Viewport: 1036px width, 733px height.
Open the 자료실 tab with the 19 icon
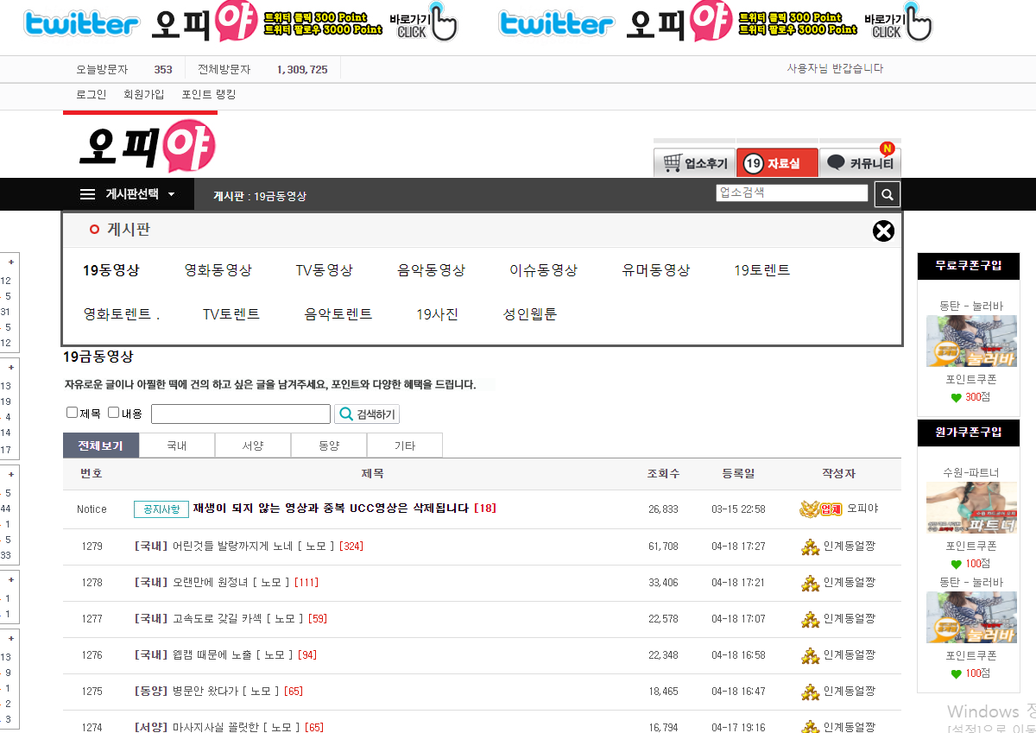776,163
